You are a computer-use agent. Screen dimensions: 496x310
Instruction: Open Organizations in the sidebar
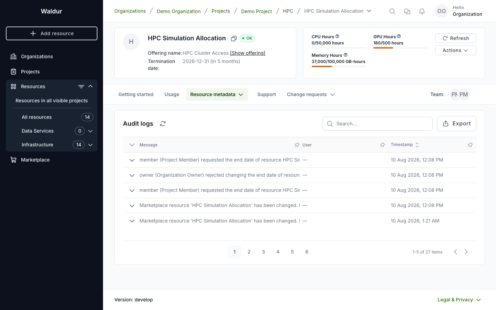(x=52, y=56)
